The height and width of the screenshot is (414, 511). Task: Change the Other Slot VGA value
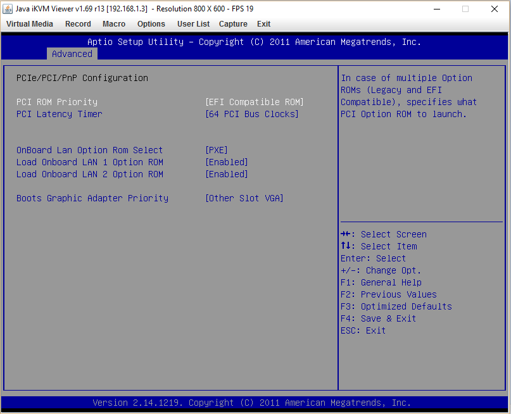coord(244,198)
